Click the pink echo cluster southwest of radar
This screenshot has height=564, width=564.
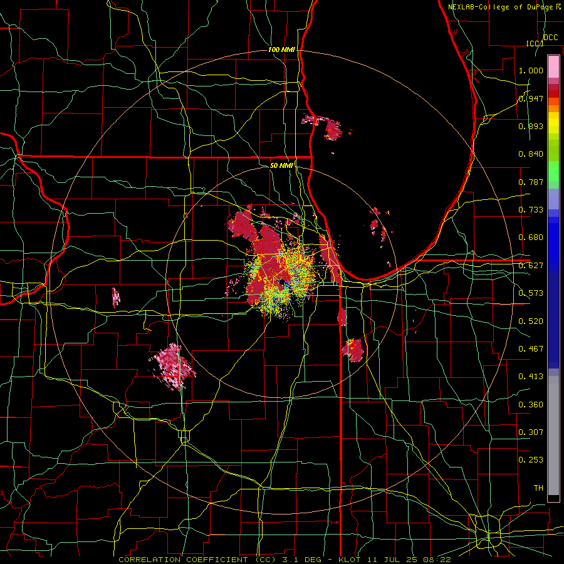174,366
